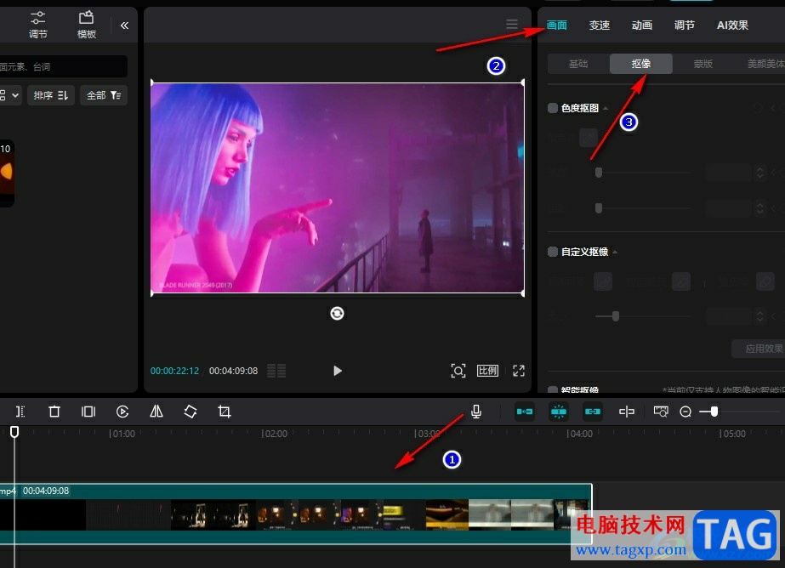The image size is (785, 568).
Task: Click the rotate clip icon
Action: click(191, 412)
